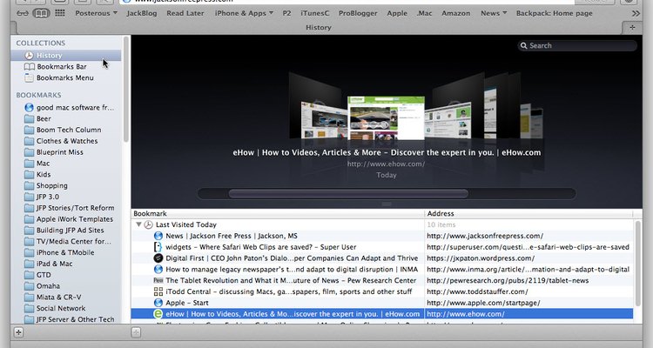Select Apple – Start history row
Image resolution: width=653 pixels, height=348 pixels.
pyautogui.click(x=382, y=303)
